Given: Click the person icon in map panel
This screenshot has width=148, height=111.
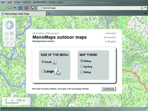Looking at the screenshot, I should pos(12,38).
